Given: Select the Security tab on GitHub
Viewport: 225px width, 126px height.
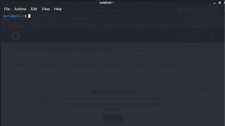Looking at the screenshot, I should [x=167, y=65].
